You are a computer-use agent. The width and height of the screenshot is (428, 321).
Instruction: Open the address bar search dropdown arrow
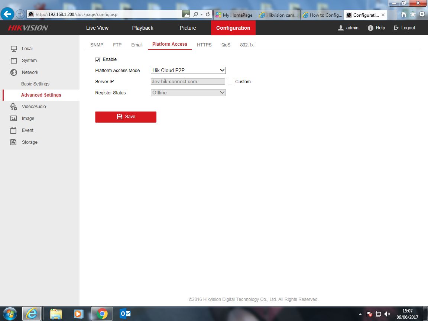click(x=201, y=14)
